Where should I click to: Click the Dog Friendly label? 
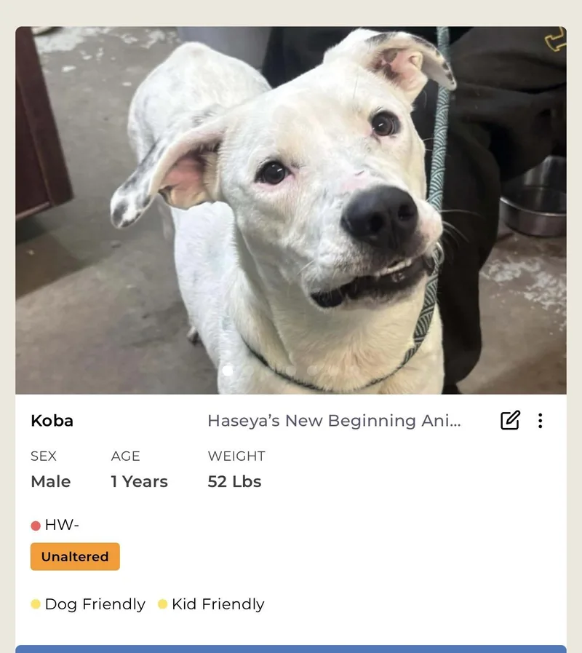click(95, 603)
